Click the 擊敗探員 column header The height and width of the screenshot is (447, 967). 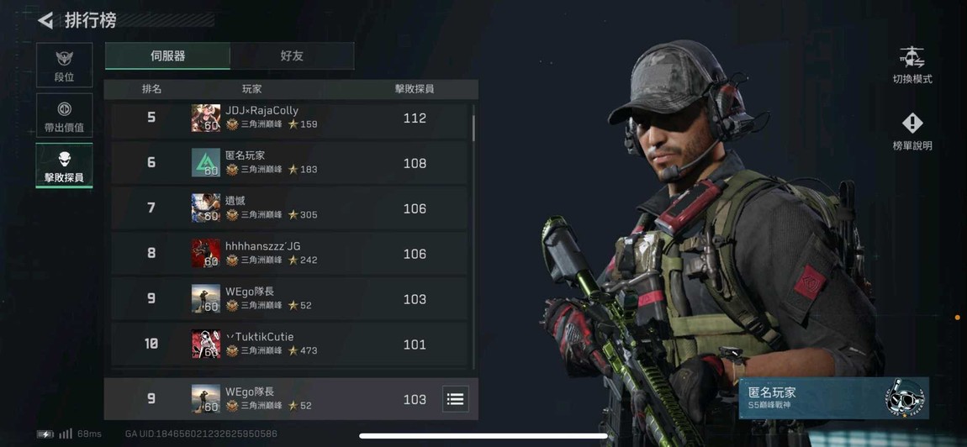[x=415, y=89]
